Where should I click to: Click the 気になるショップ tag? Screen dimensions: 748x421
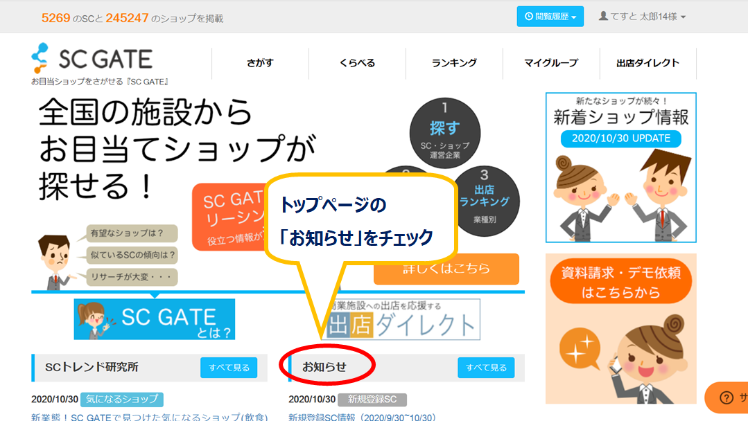(x=121, y=399)
